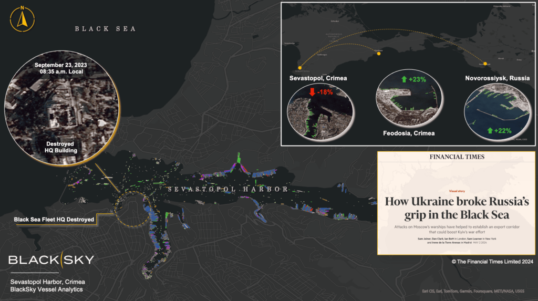Click the Financial Times masthead
Screen dimensions: 538x301
(457, 157)
